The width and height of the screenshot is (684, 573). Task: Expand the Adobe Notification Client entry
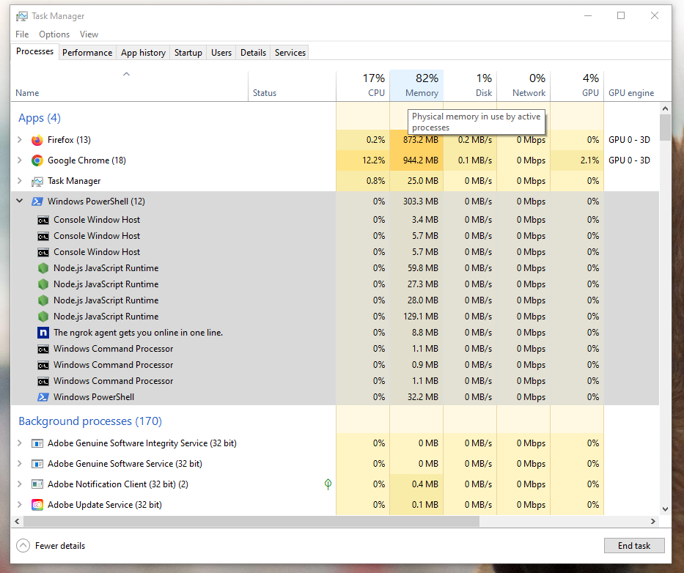tap(18, 484)
